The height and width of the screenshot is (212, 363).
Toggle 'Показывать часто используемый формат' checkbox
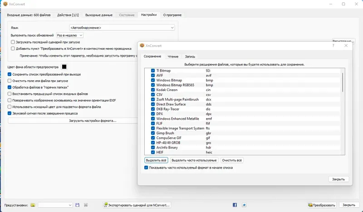click(x=146, y=168)
